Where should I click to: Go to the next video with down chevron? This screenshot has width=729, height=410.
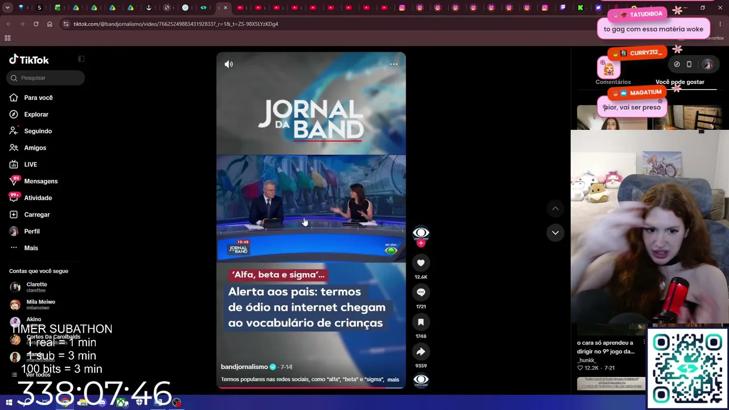pos(555,232)
